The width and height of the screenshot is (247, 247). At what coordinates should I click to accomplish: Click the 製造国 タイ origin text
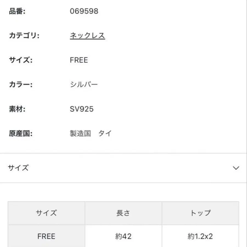click(91, 134)
